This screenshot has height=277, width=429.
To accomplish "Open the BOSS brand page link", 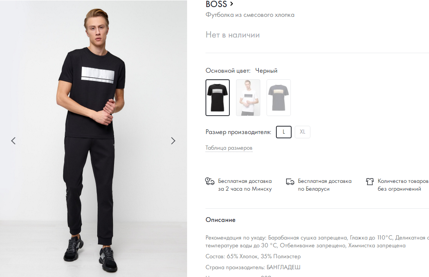I will click(x=216, y=4).
